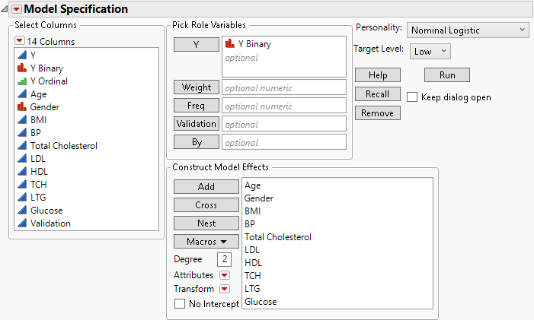This screenshot has width=534, height=320.
Task: Expand the Macros dropdown button
Action: point(196,242)
